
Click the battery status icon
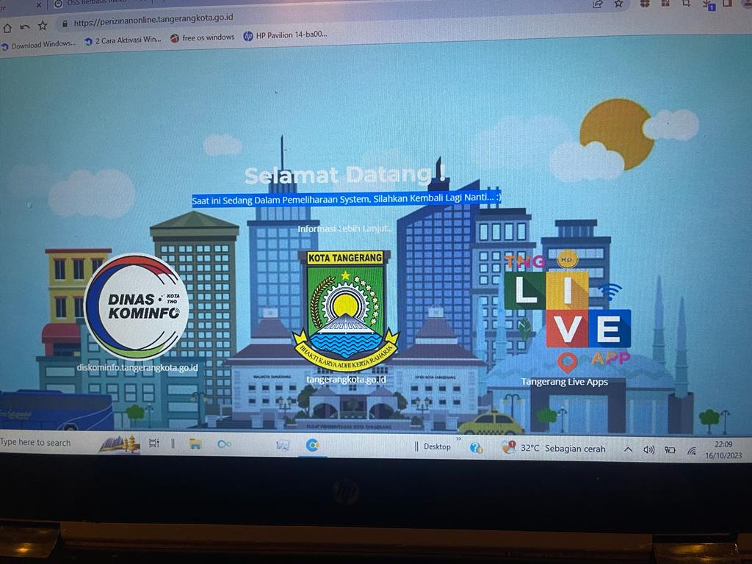pos(670,450)
